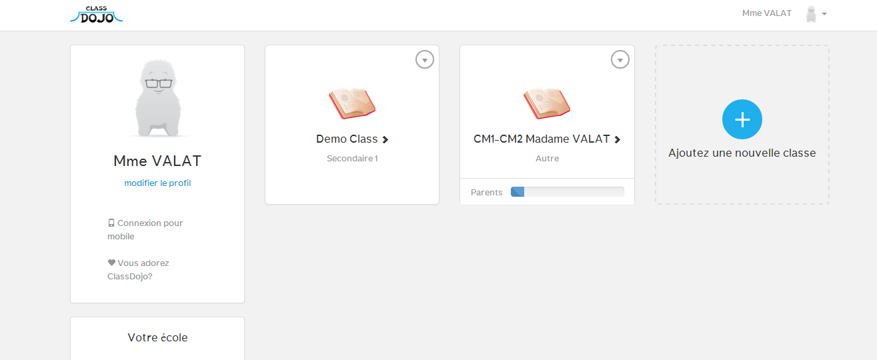Open the Mme VALAT menu in the top bar
The height and width of the screenshot is (360, 877).
coord(767,13)
